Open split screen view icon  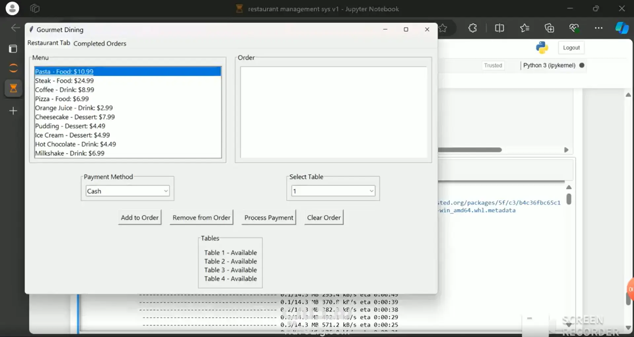pyautogui.click(x=499, y=28)
